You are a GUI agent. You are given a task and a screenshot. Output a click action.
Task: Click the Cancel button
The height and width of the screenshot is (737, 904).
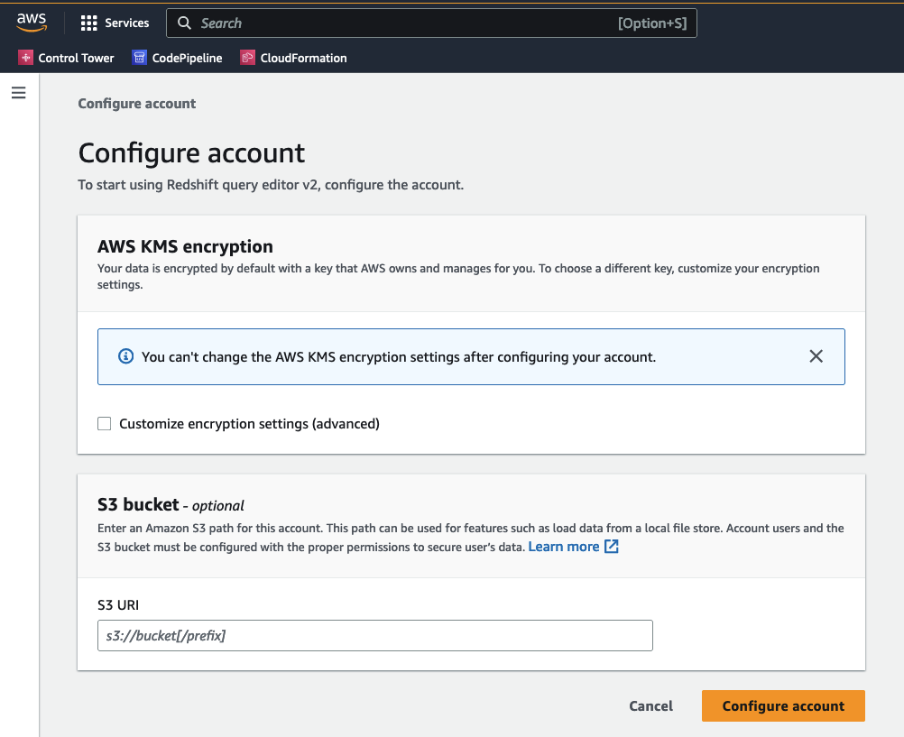(650, 705)
